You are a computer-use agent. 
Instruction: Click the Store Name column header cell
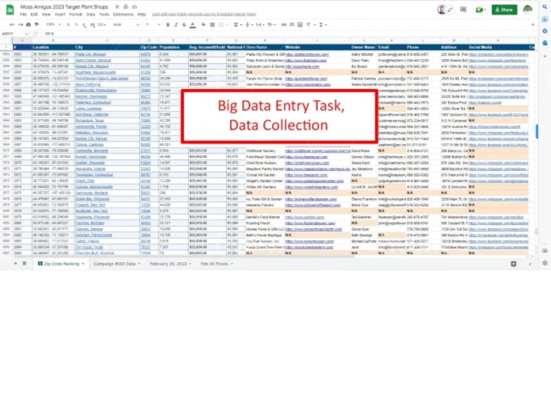264,47
